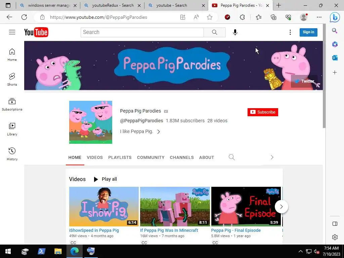This screenshot has width=344, height=258.
Task: Show hidden system tray icons chevron
Action: [x=301, y=251]
